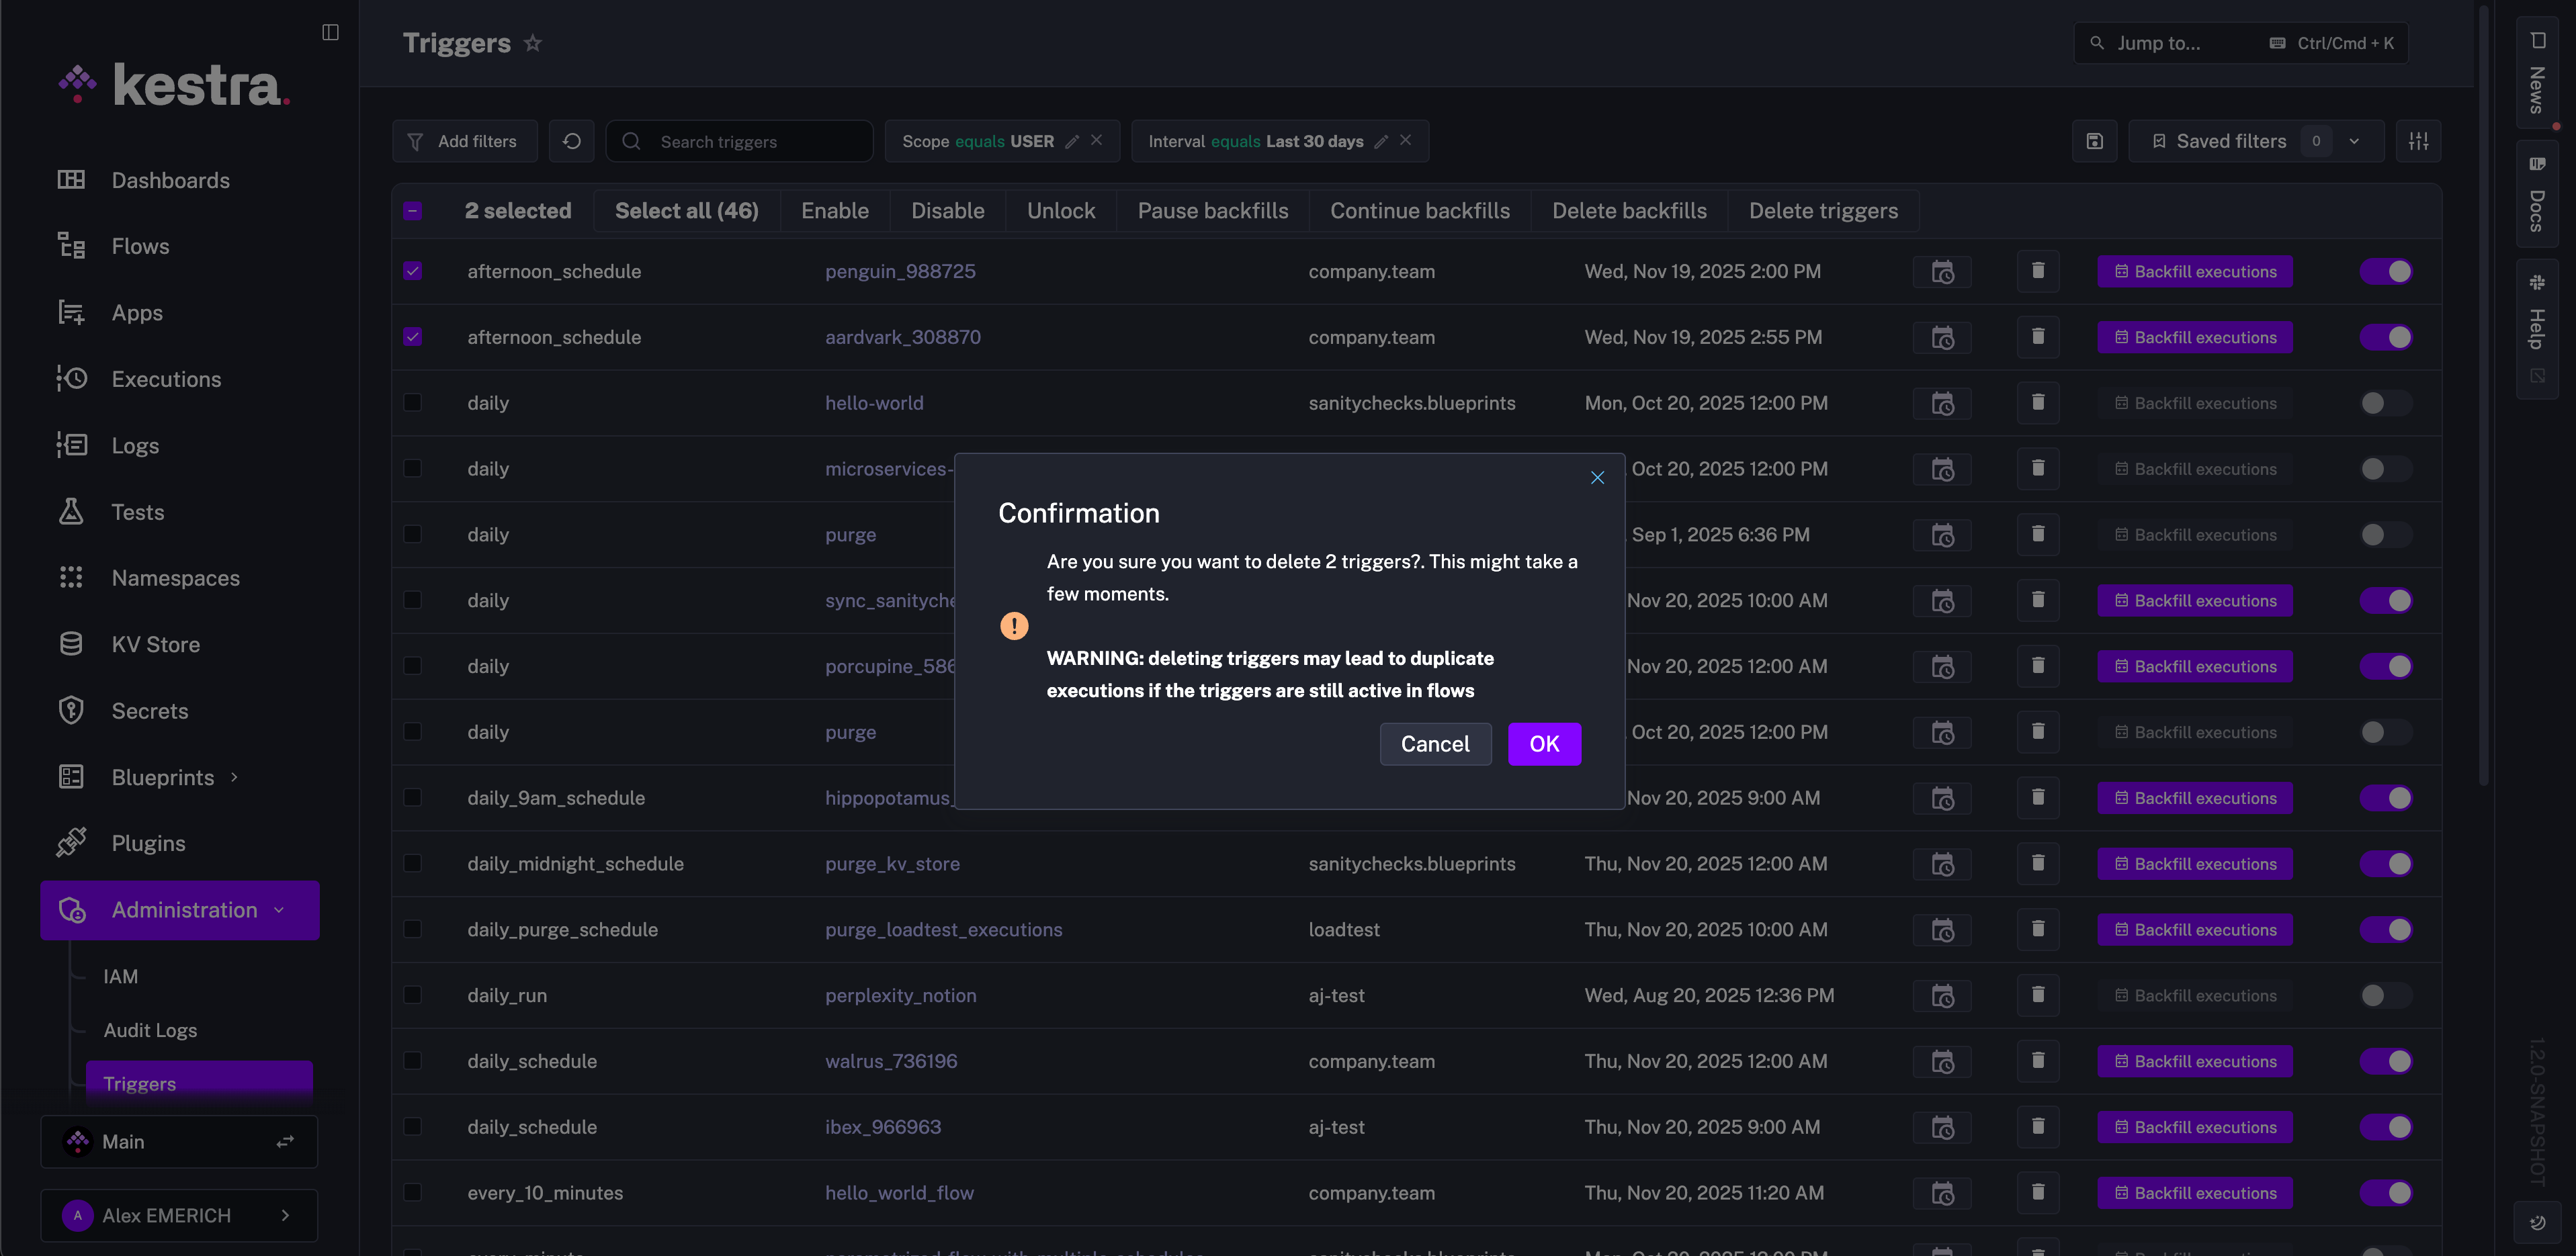Toggle off the aardvark_308870 trigger switch

(2386, 337)
